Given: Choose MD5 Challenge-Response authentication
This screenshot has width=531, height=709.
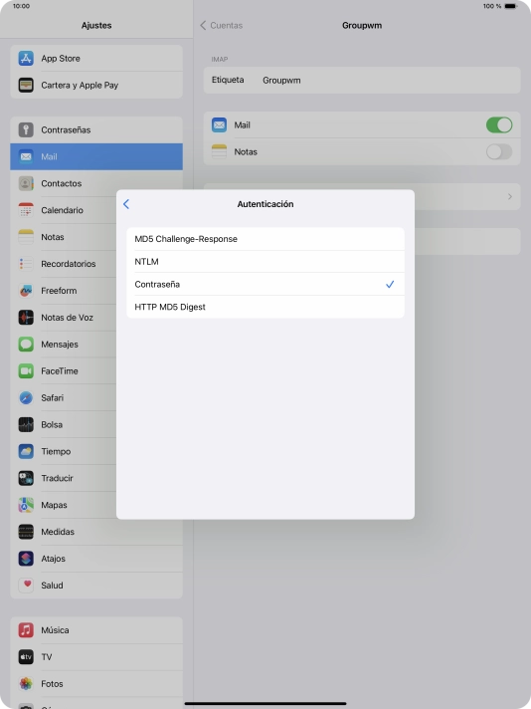Looking at the screenshot, I should [265, 239].
